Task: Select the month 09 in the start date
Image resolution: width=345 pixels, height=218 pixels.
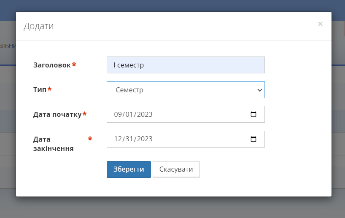Action: tap(118, 114)
